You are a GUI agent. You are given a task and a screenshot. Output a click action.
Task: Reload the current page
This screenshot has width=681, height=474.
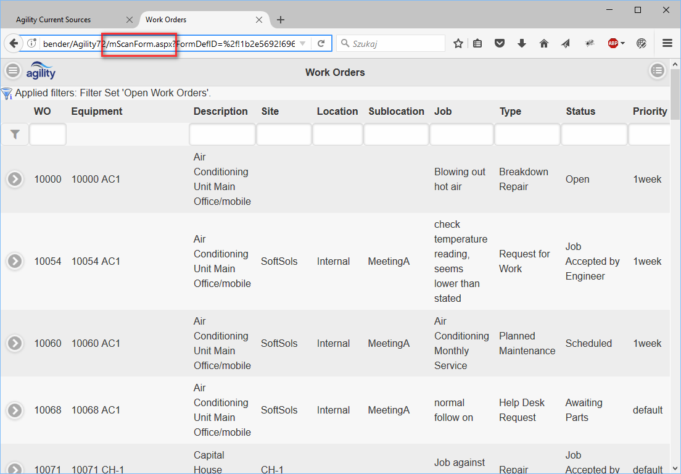321,43
